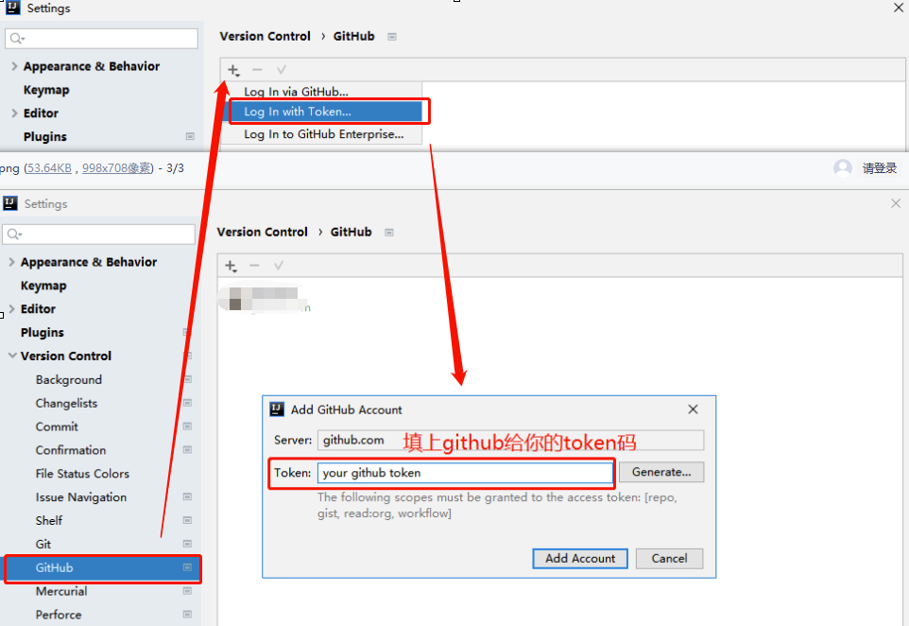Open the 53.64KB file size link
Image resolution: width=909 pixels, height=626 pixels.
tap(49, 168)
